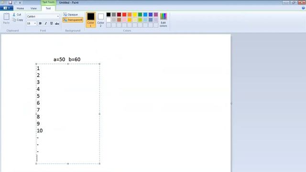This screenshot has height=172, width=306.
Task: Pick the yellow color swatch
Action: [135, 15]
